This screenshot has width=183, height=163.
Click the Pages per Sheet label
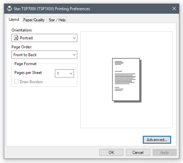click(28, 73)
